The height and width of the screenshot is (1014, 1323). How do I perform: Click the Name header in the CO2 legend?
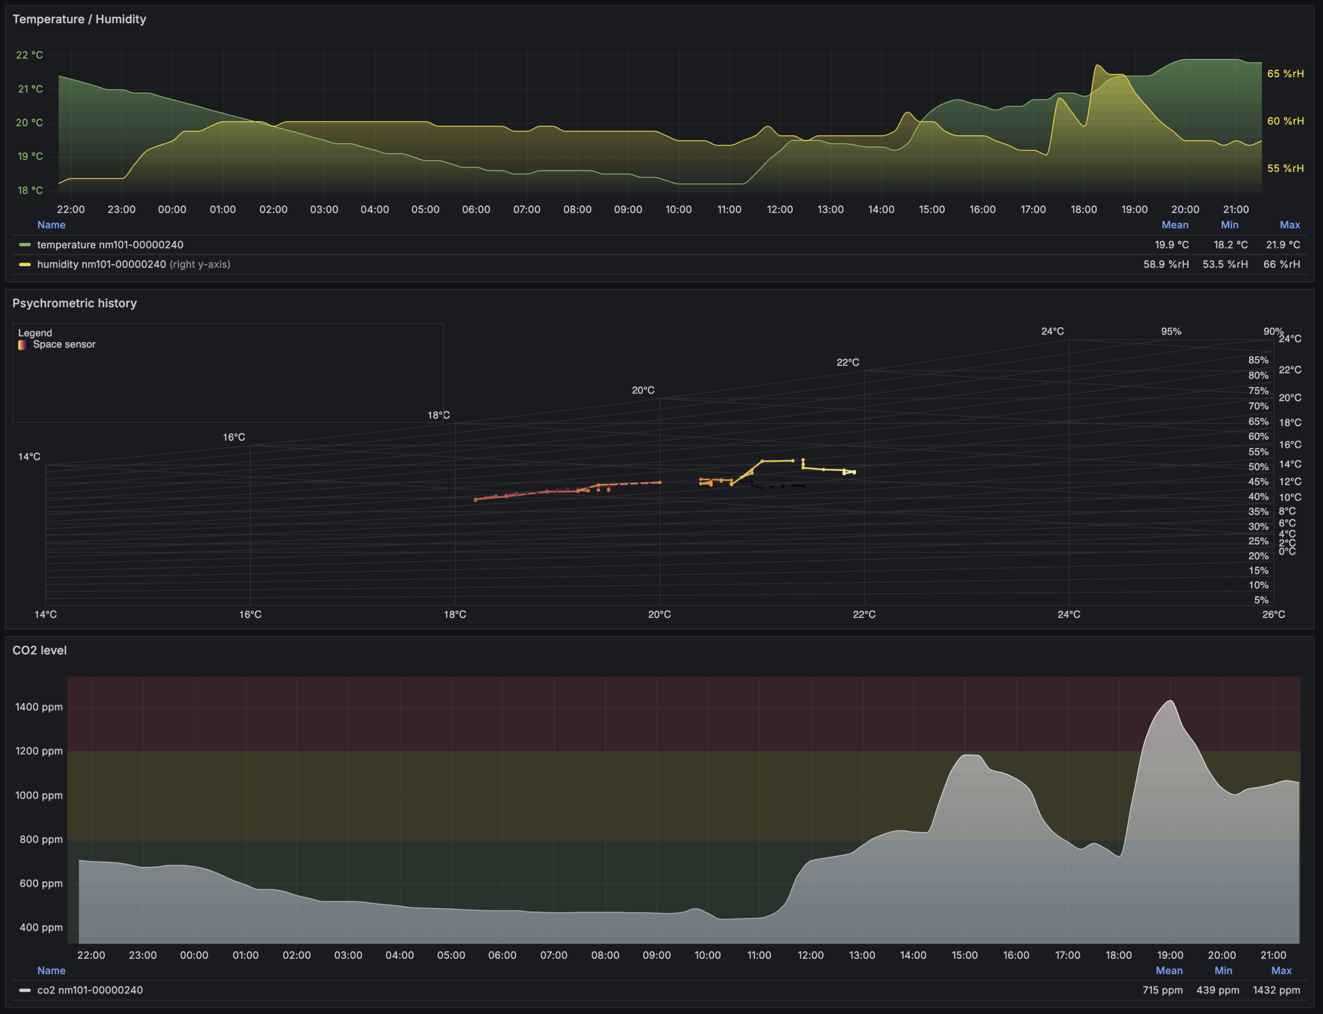[51, 971]
